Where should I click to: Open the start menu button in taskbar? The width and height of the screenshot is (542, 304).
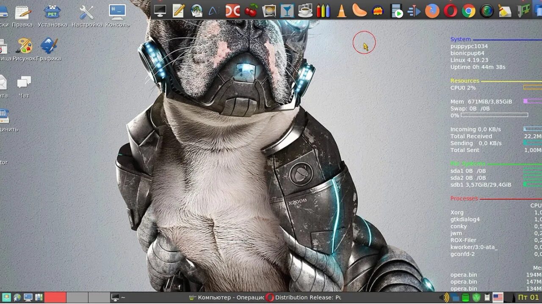click(x=6, y=298)
